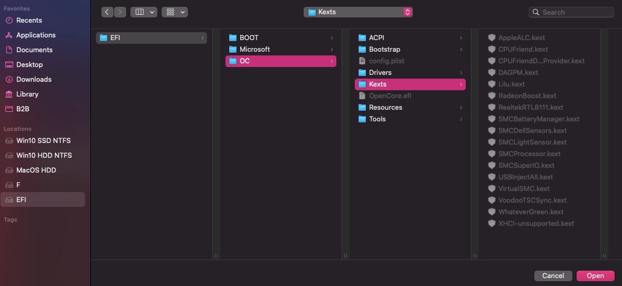
Task: Click the MacOS HDD drive icon
Action: coord(9,170)
